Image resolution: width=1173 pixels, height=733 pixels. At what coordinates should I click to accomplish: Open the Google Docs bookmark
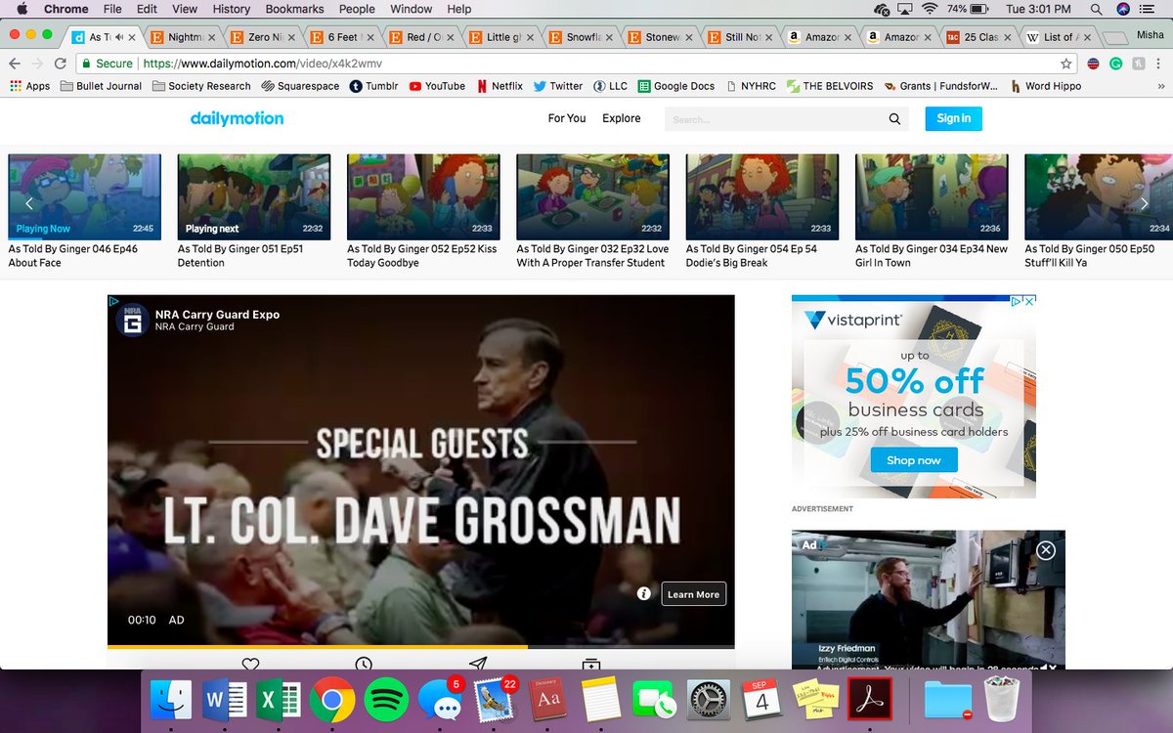(x=675, y=86)
